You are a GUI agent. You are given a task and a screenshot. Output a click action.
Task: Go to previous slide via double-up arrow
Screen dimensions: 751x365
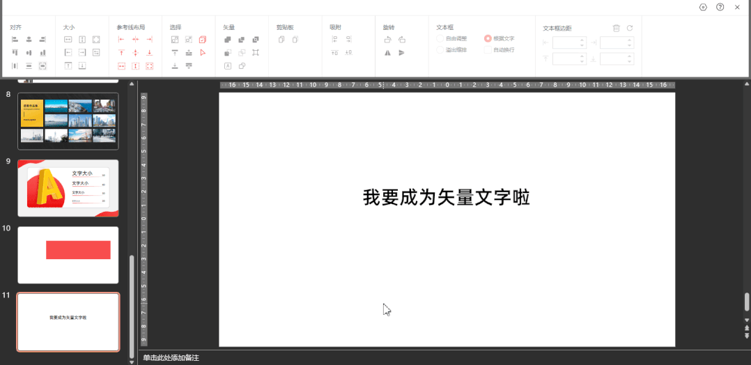pos(747,328)
